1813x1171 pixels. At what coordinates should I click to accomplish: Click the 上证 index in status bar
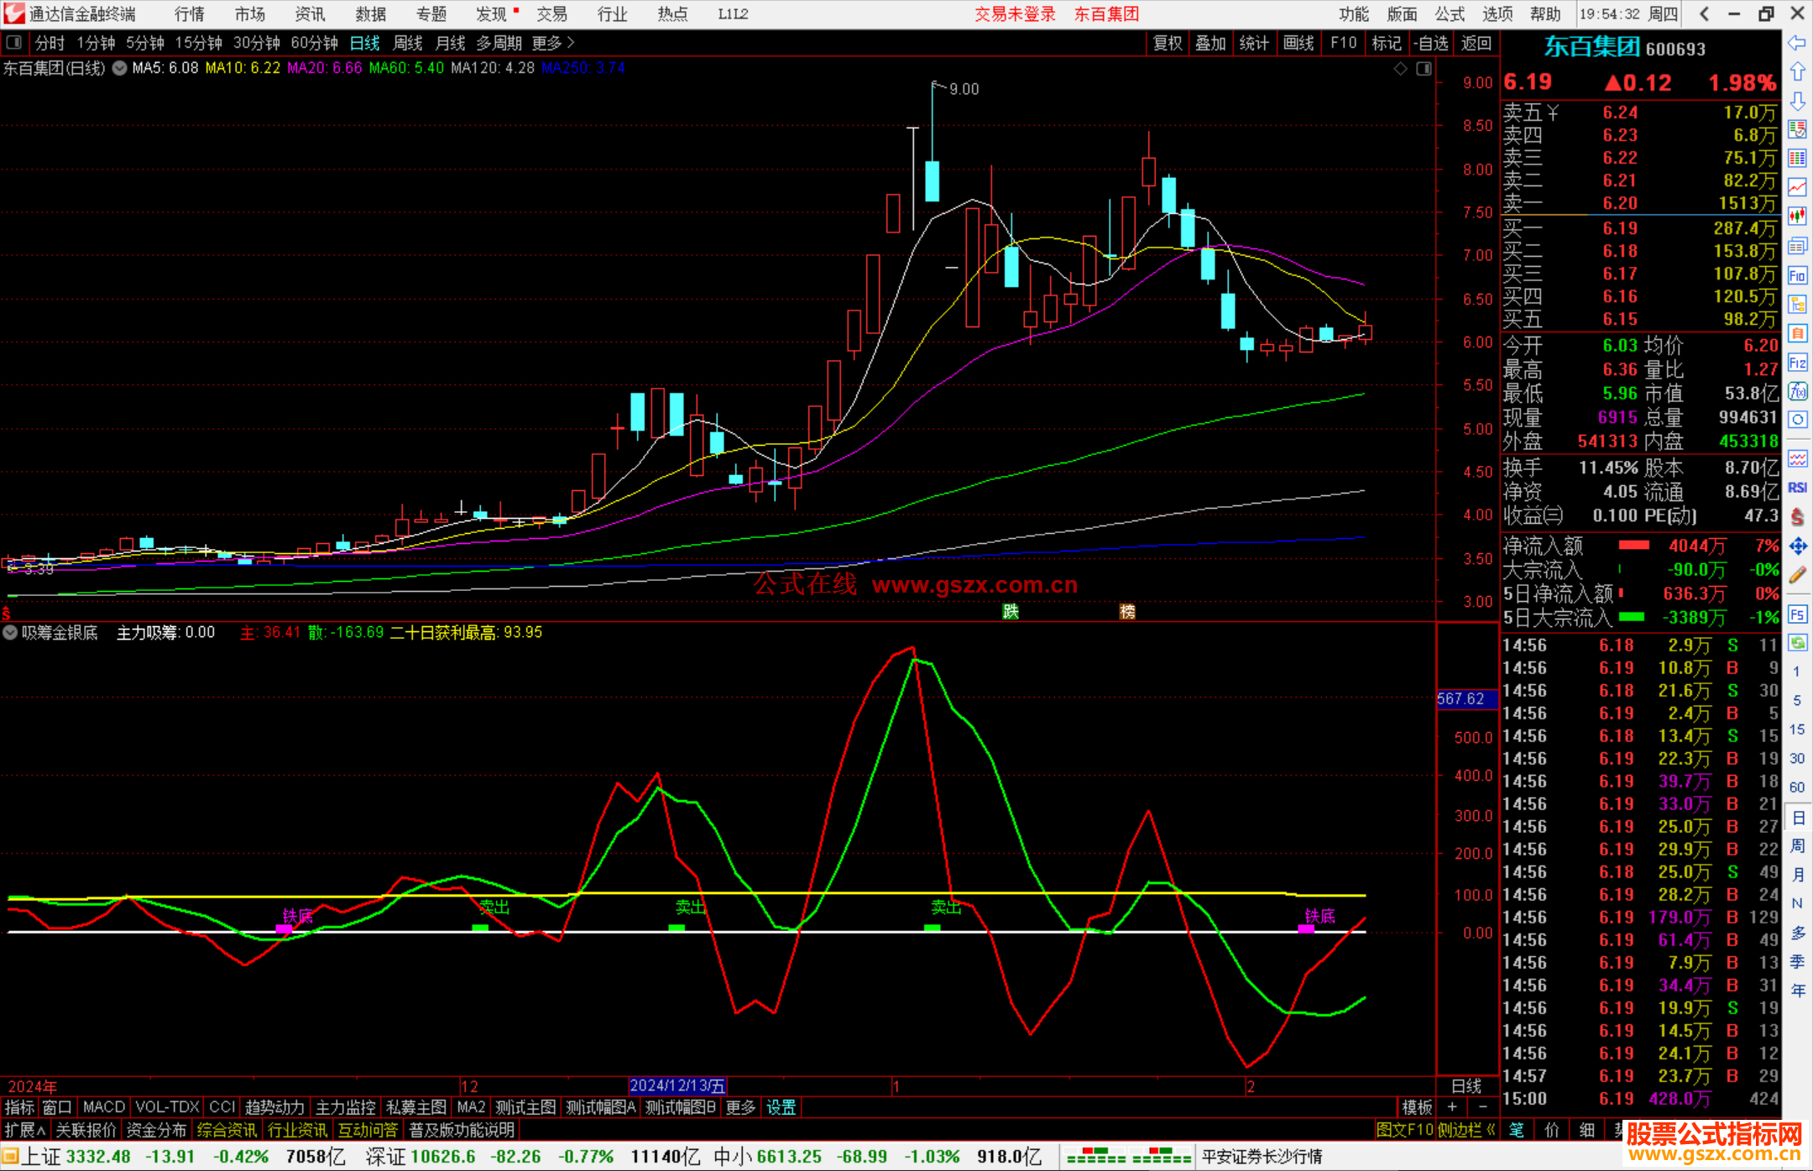tap(41, 1157)
